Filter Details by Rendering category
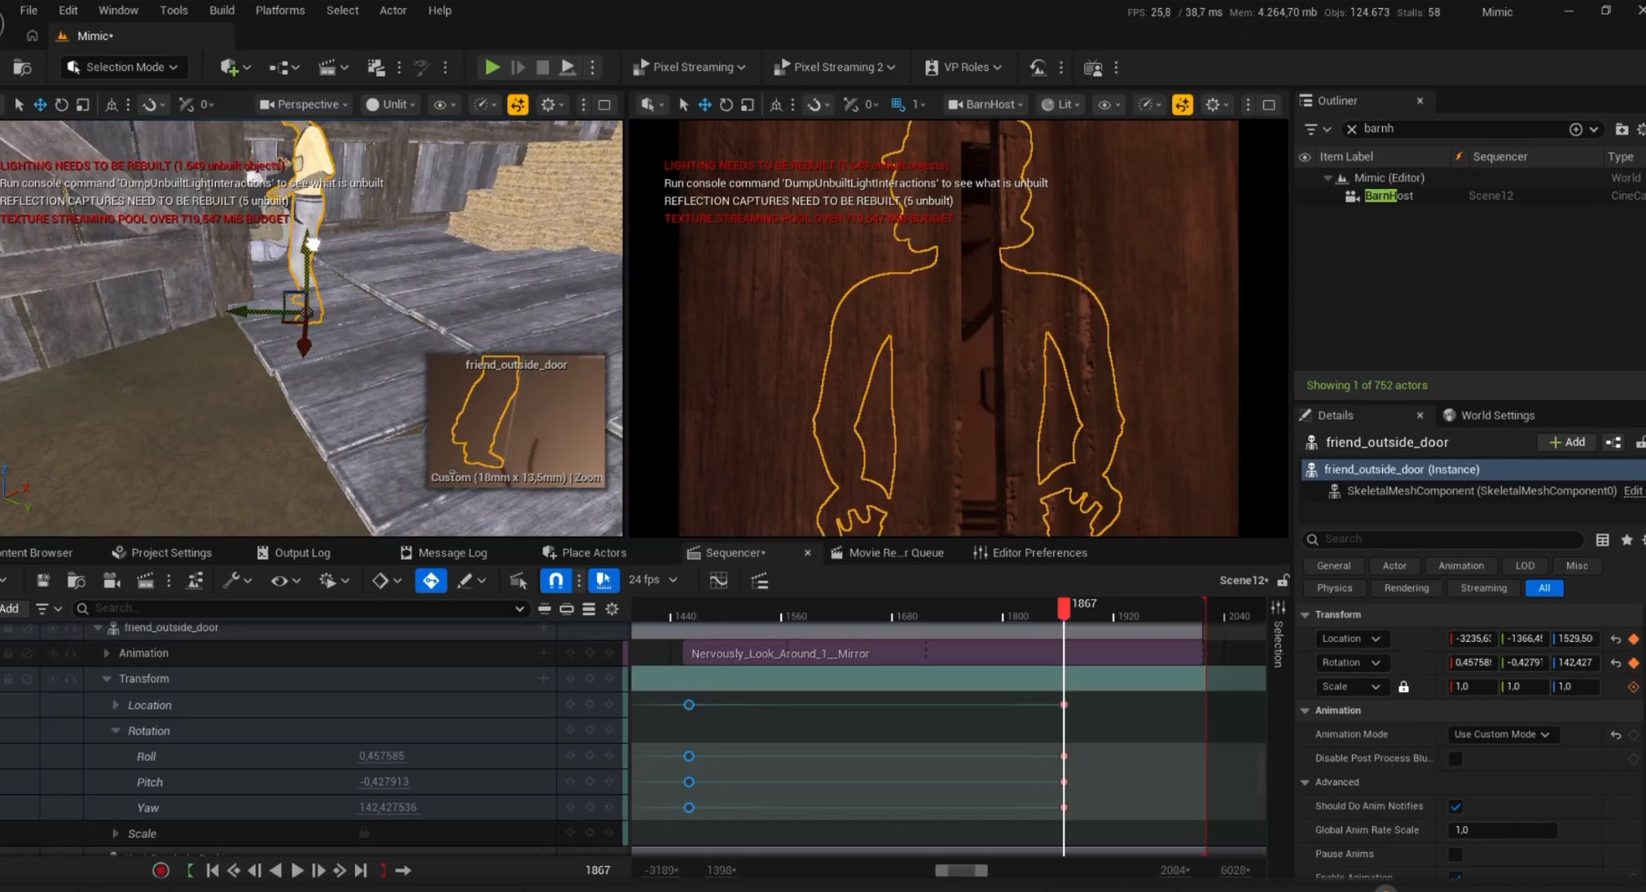This screenshot has width=1646, height=892. 1407,588
